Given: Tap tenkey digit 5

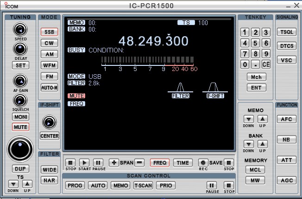Looking at the screenshot, I should (x=255, y=43).
